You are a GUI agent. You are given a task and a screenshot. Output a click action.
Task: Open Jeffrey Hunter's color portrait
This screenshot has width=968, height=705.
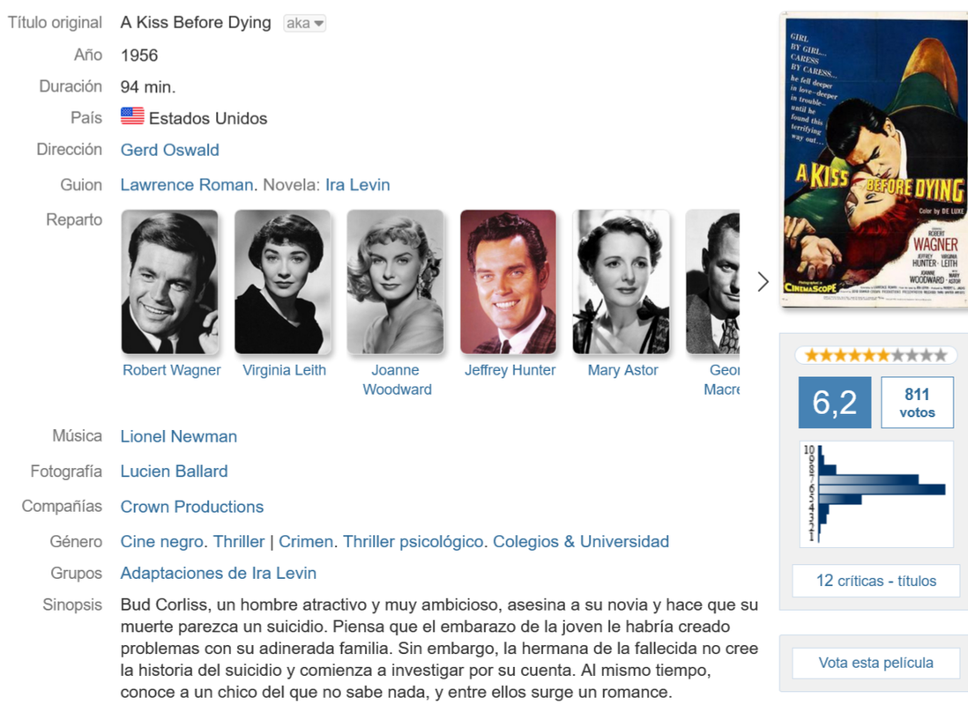[x=508, y=282]
